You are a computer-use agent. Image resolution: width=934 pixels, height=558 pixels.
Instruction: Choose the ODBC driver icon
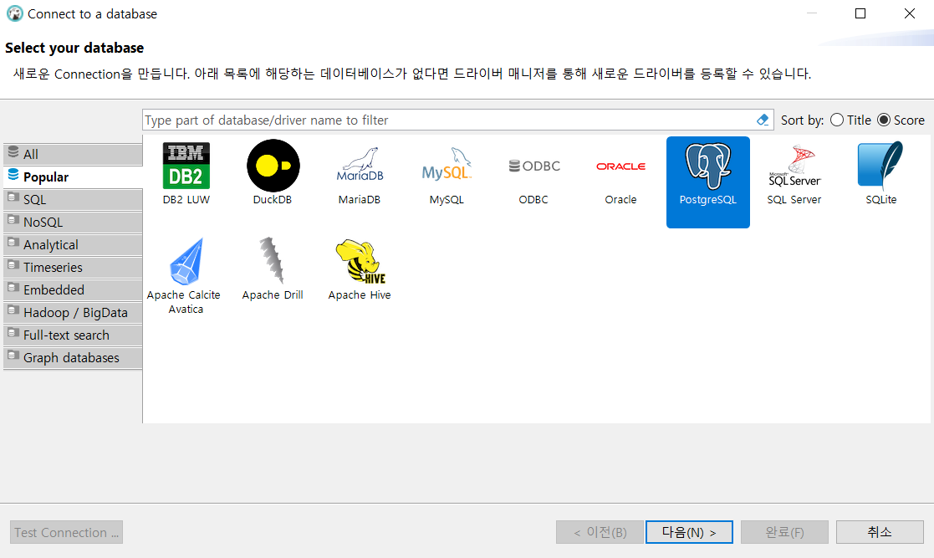point(533,166)
